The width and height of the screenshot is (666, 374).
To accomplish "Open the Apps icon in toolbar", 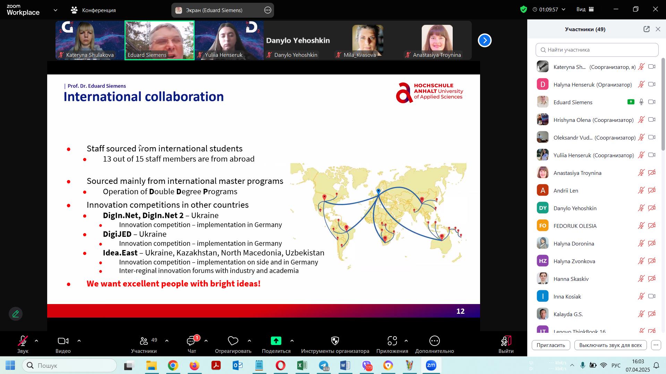I will coord(392,341).
